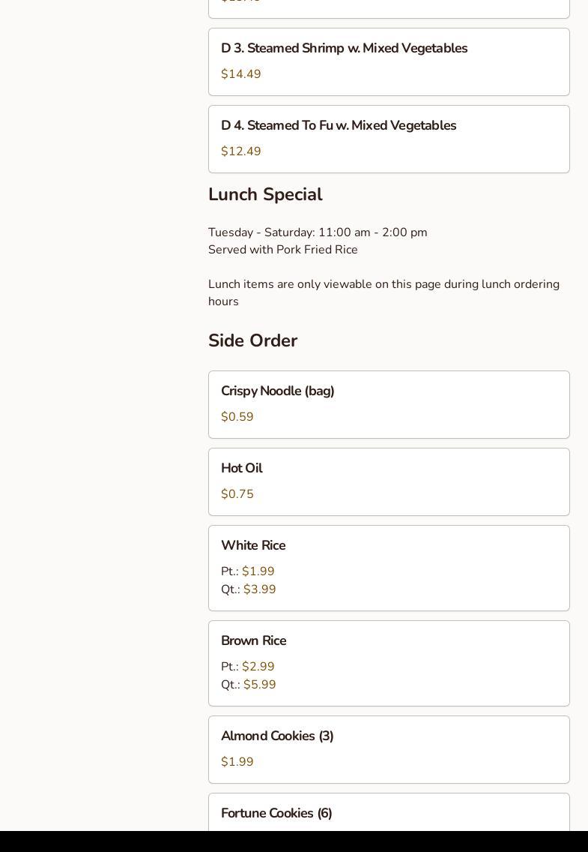Click the $14.49 Steamed Shrimp price

(x=241, y=74)
